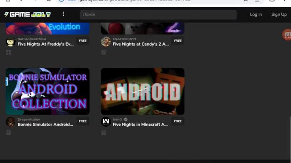The image size is (291, 163).
Task: Click the Log In link
Action: click(256, 14)
